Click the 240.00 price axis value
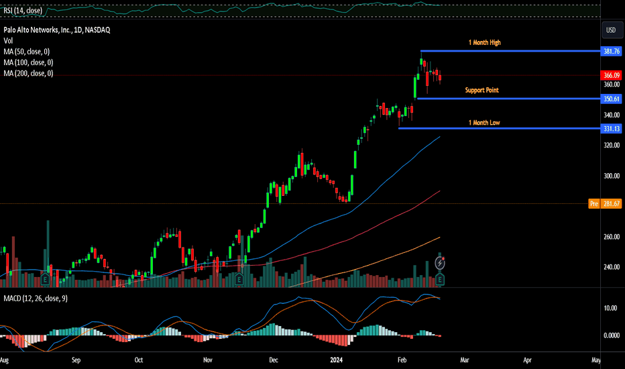The width and height of the screenshot is (625, 369). 612,267
